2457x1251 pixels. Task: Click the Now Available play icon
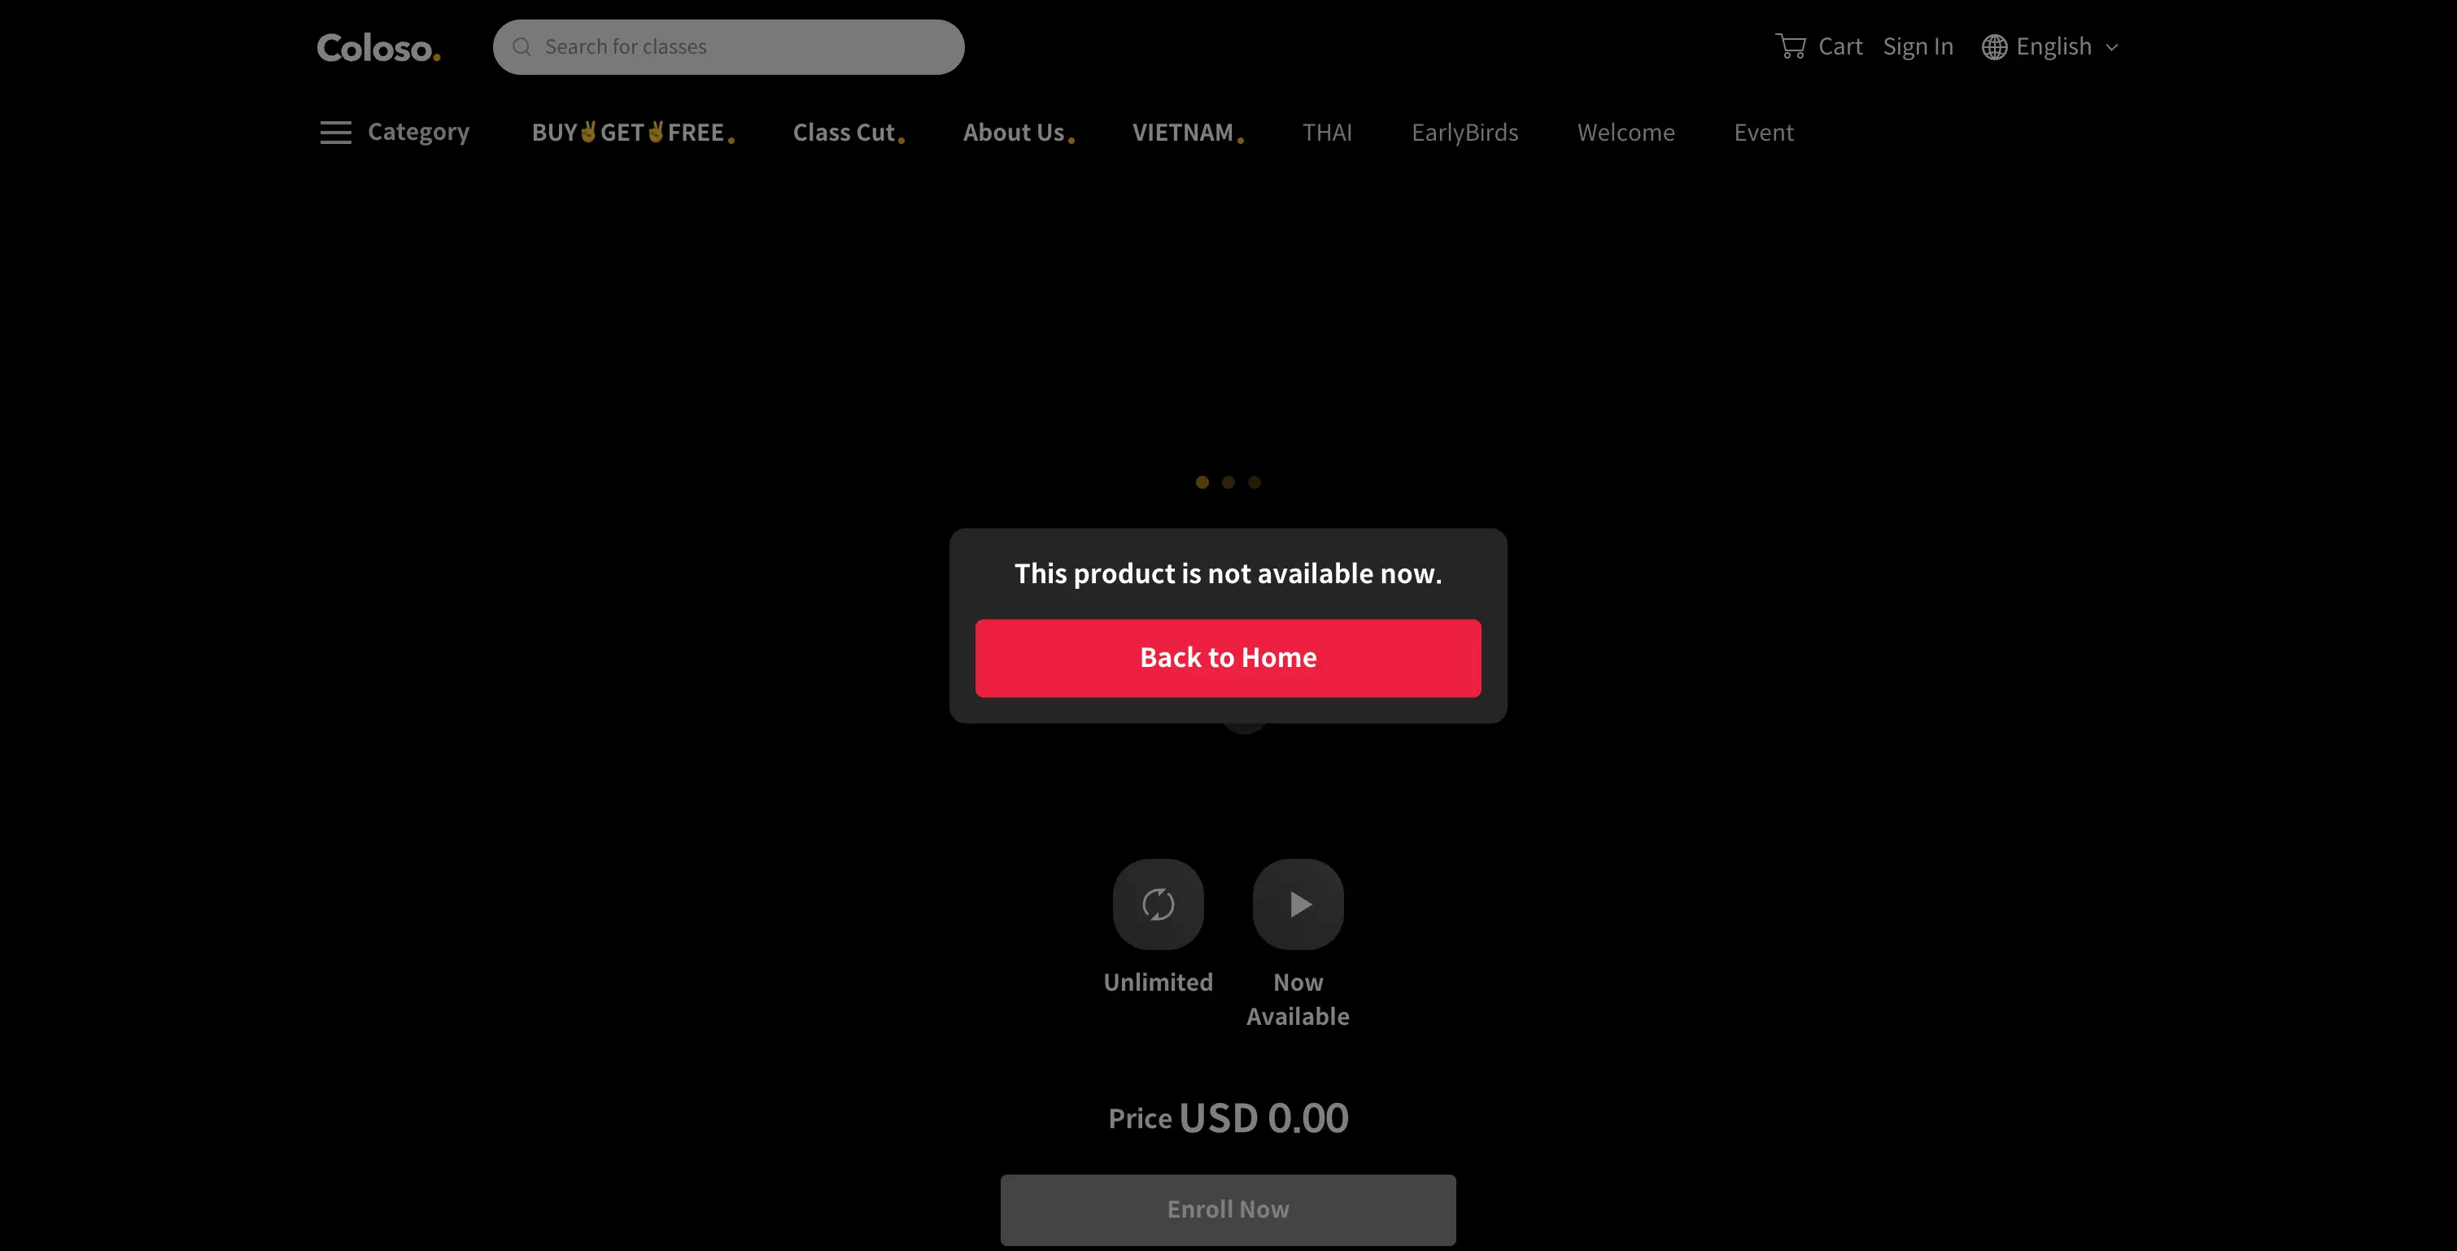click(x=1298, y=904)
